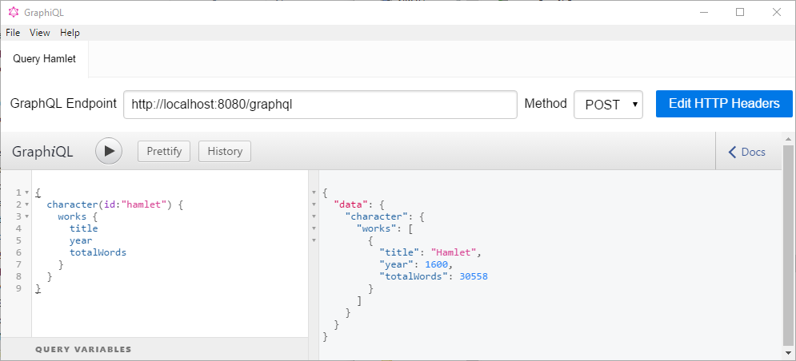Collapse query line 3 fold arrow

point(27,216)
